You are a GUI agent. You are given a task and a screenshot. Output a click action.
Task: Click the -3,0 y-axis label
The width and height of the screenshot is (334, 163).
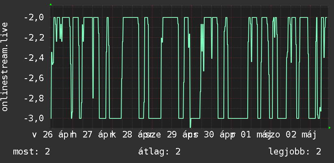(34, 118)
